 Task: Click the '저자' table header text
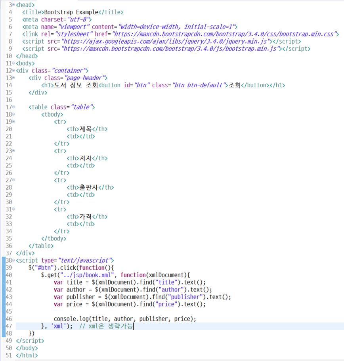tap(86, 158)
